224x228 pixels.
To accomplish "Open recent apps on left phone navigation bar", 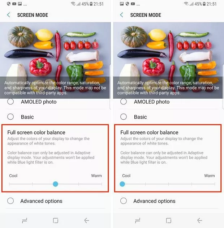I will [25, 220].
